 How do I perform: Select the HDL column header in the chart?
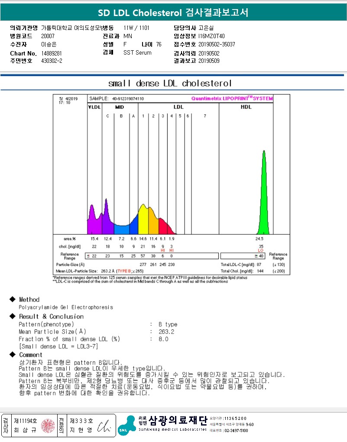point(246,107)
